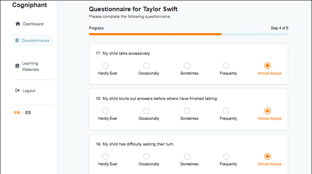Click the Logout arrow icon
The width and height of the screenshot is (312, 174).
17,90
